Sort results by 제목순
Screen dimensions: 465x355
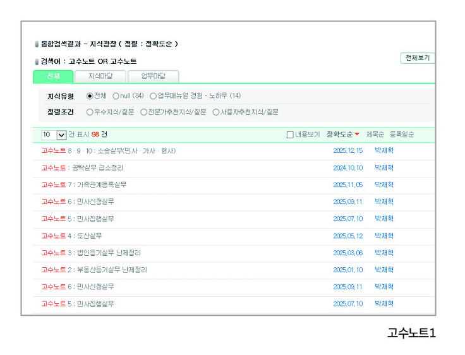point(375,135)
